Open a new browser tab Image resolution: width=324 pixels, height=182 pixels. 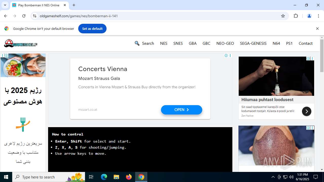coord(74,5)
